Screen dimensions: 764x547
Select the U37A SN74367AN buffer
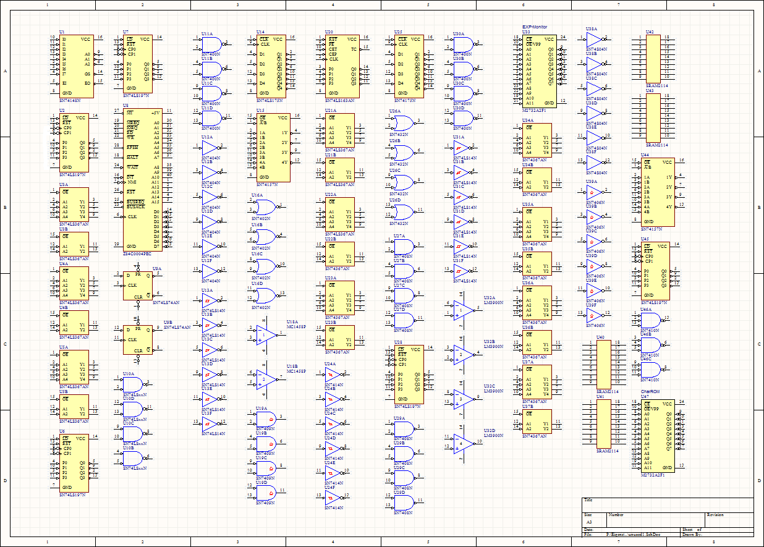coord(537,382)
